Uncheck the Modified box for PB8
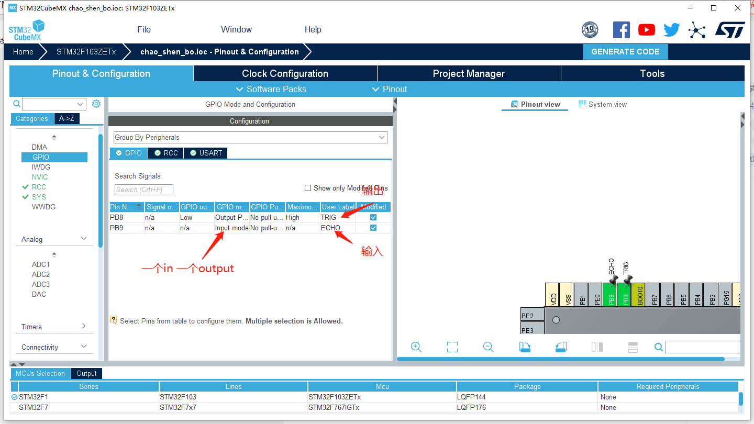Screen dimensions: 754x424 point(373,217)
